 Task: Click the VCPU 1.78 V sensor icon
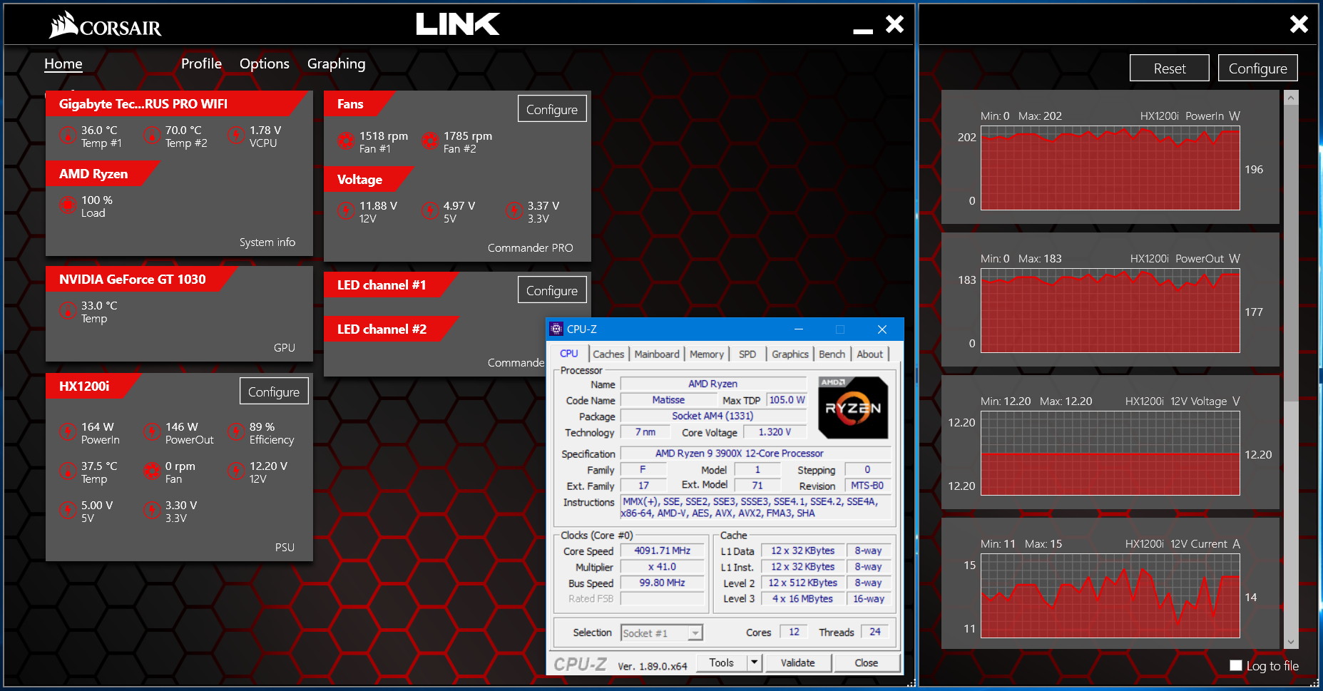tap(236, 135)
